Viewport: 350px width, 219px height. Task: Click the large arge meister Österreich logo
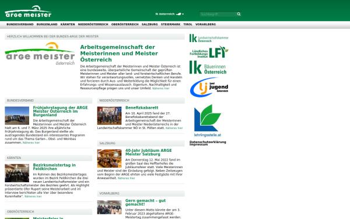tap(40, 54)
